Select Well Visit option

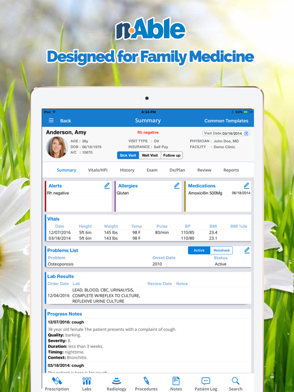150,155
